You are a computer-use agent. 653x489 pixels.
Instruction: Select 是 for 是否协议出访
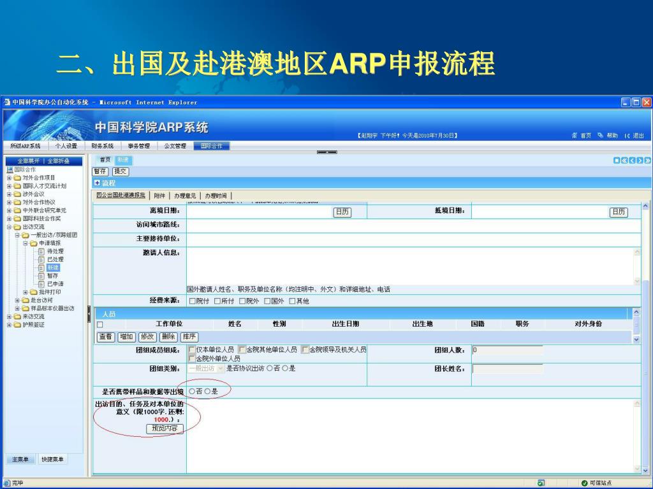pos(285,369)
